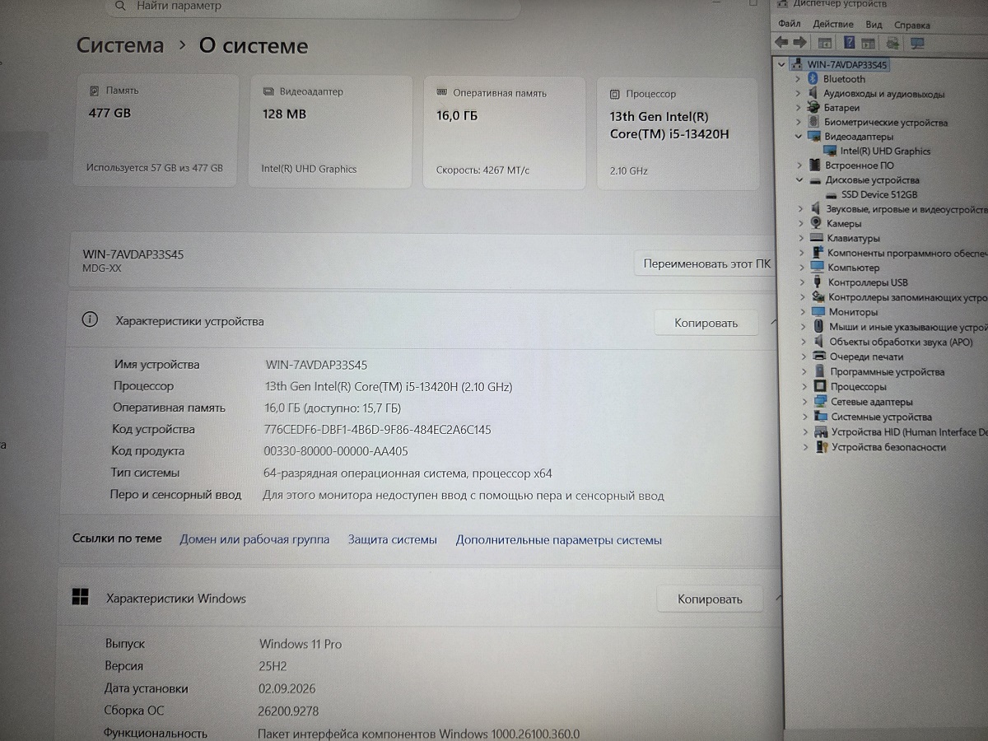Go back to Система in breadcrumb
The image size is (988, 741).
(x=120, y=45)
